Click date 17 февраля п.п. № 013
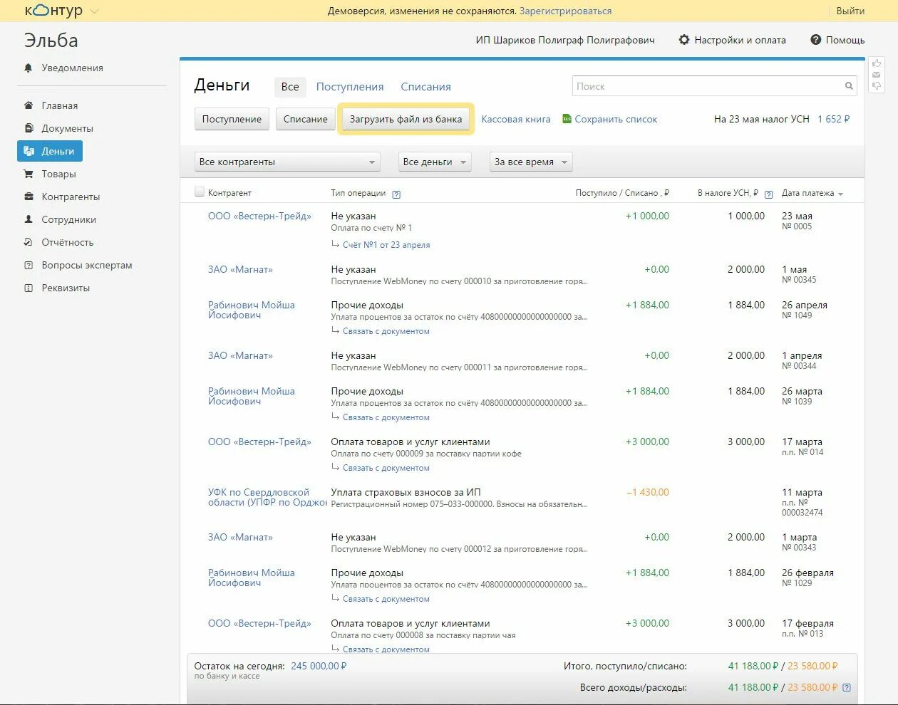 click(x=807, y=628)
